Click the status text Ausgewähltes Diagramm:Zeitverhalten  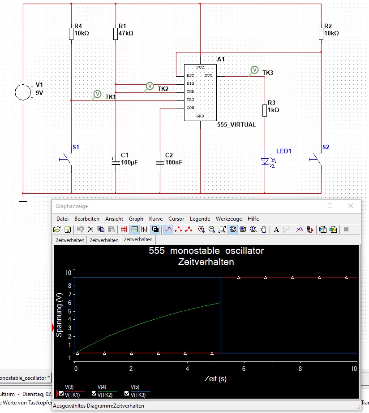pos(99,406)
